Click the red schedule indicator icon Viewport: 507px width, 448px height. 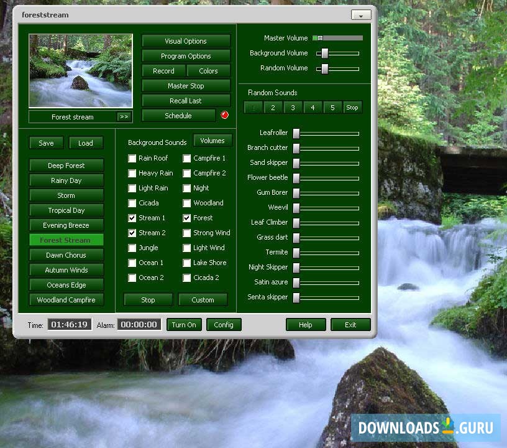pyautogui.click(x=224, y=115)
